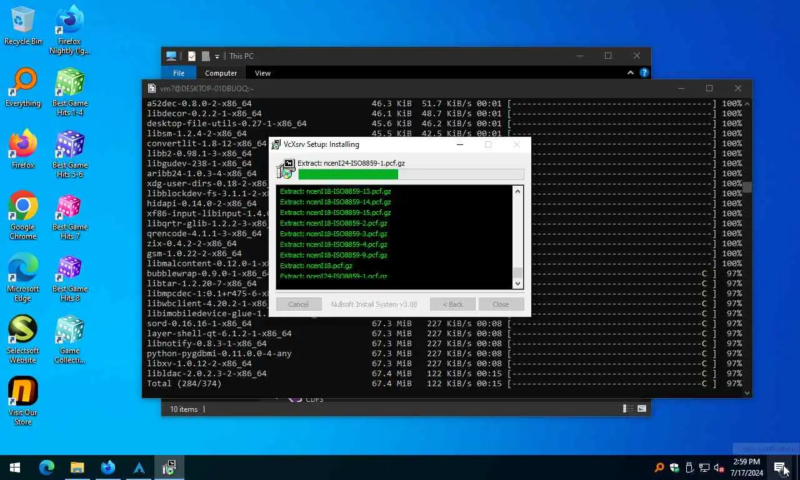The height and width of the screenshot is (480, 800).
Task: Click the Everything tray icon
Action: [659, 467]
